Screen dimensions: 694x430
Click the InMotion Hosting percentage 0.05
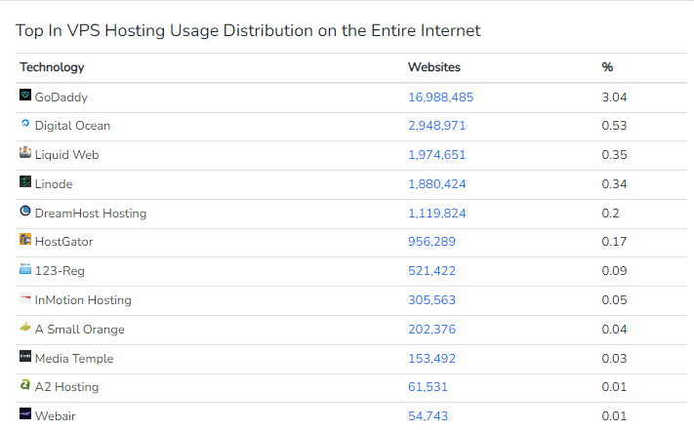(614, 299)
